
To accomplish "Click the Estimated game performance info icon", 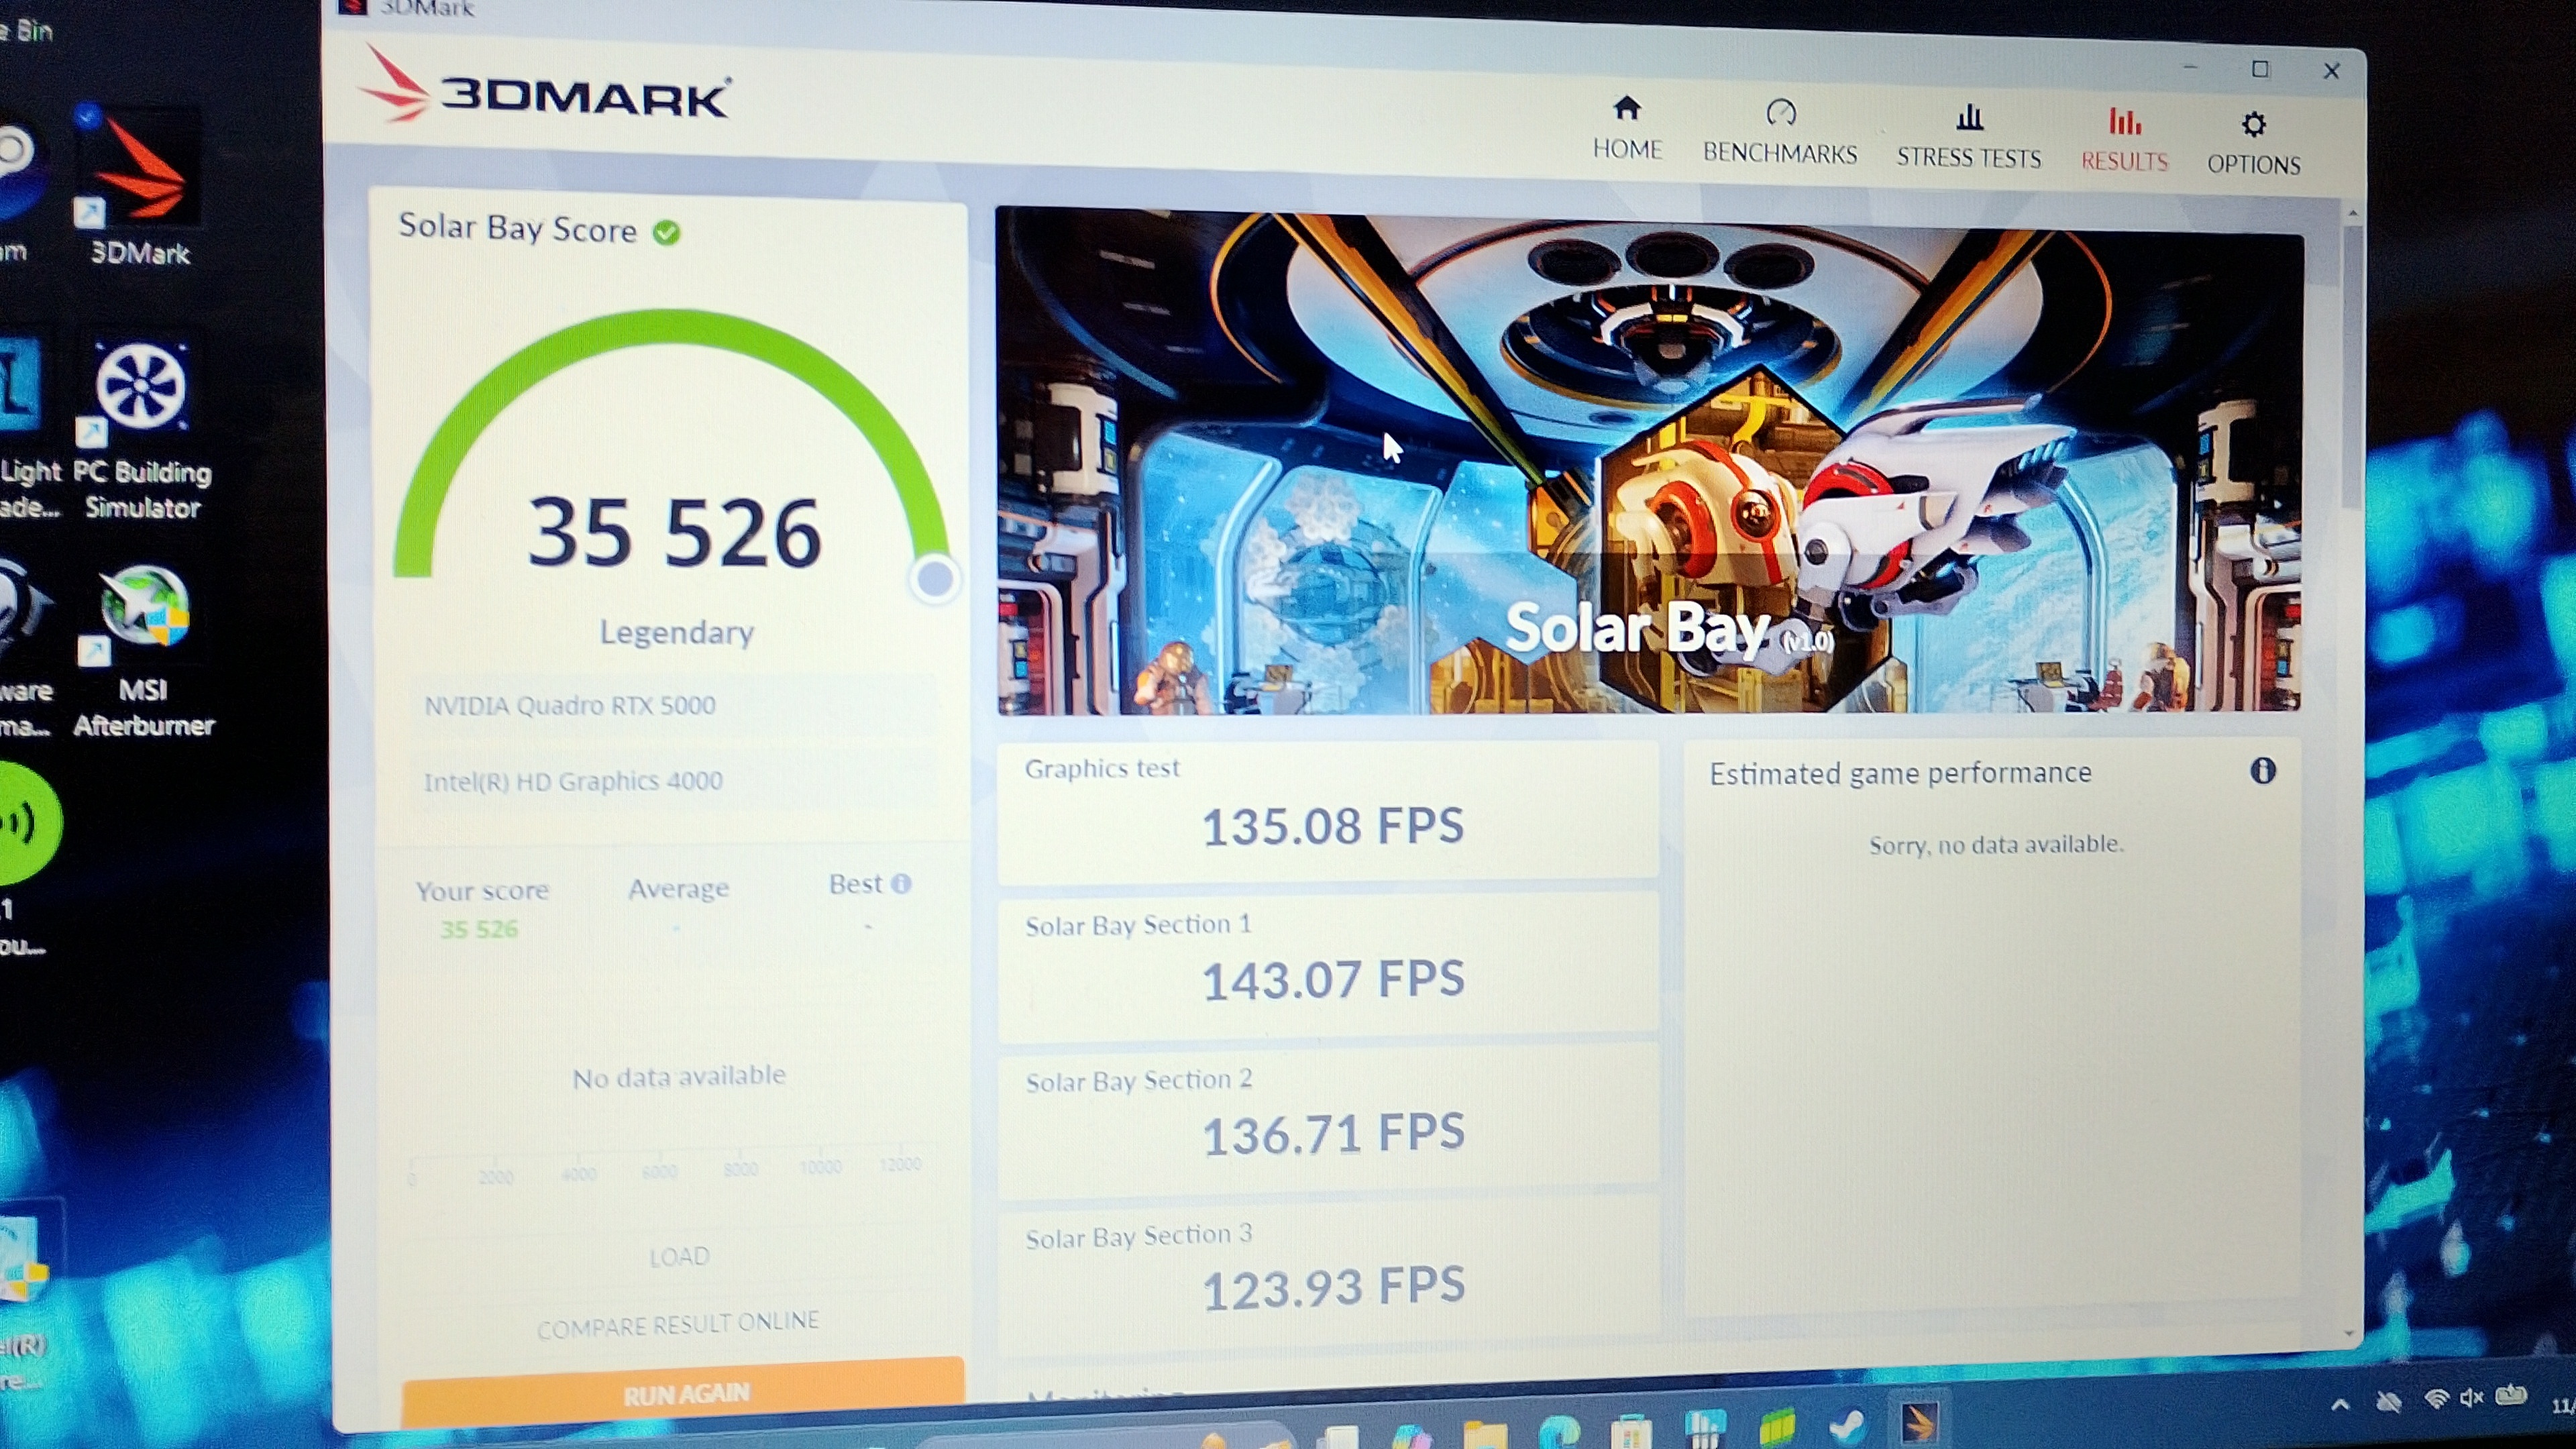I will (x=2263, y=771).
